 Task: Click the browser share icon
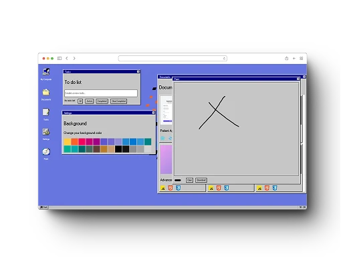tap(286, 58)
